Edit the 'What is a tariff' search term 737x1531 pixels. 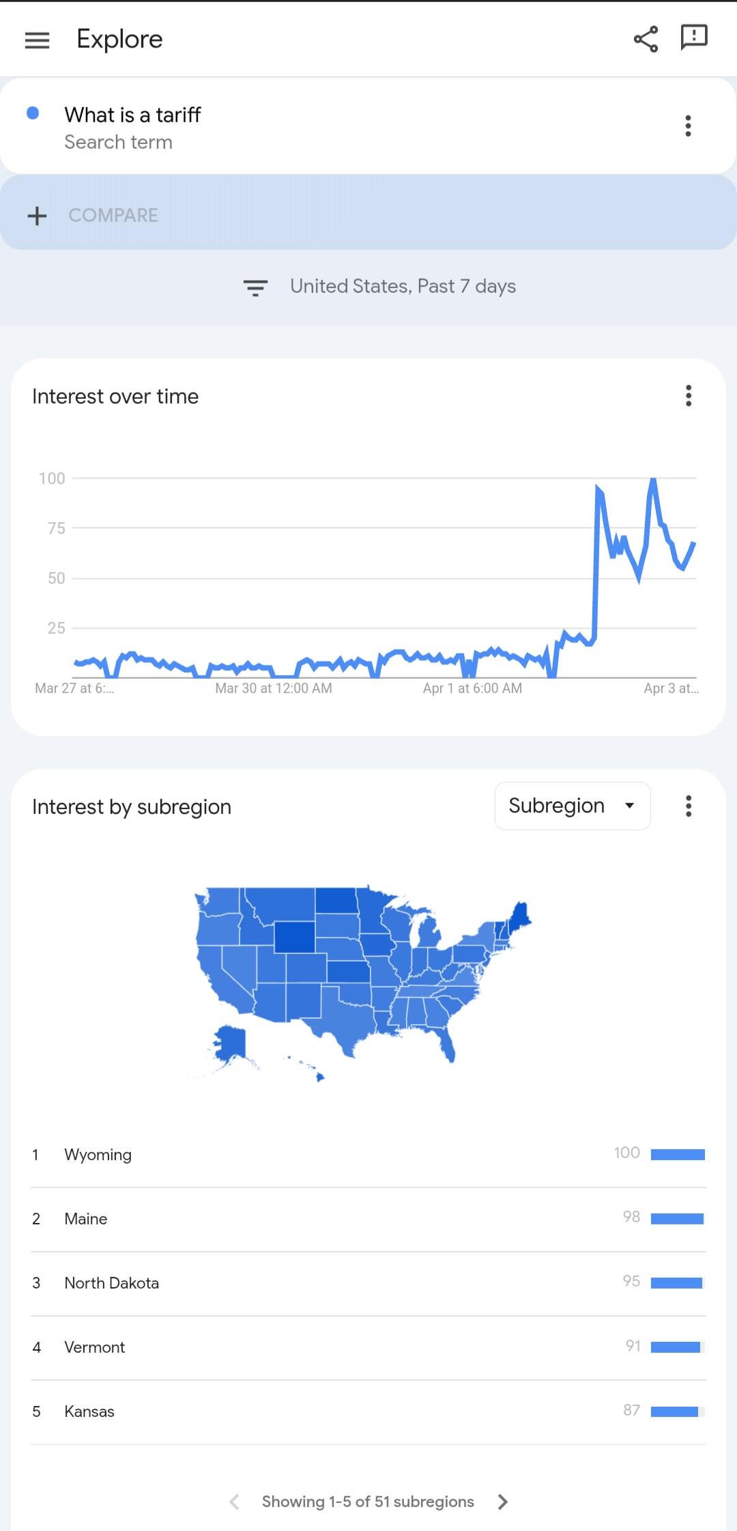pyautogui.click(x=132, y=115)
